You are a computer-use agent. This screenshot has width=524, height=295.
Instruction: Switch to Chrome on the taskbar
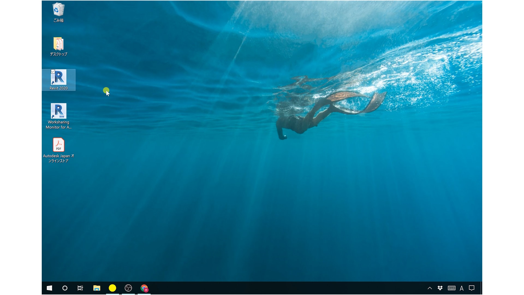(x=144, y=288)
